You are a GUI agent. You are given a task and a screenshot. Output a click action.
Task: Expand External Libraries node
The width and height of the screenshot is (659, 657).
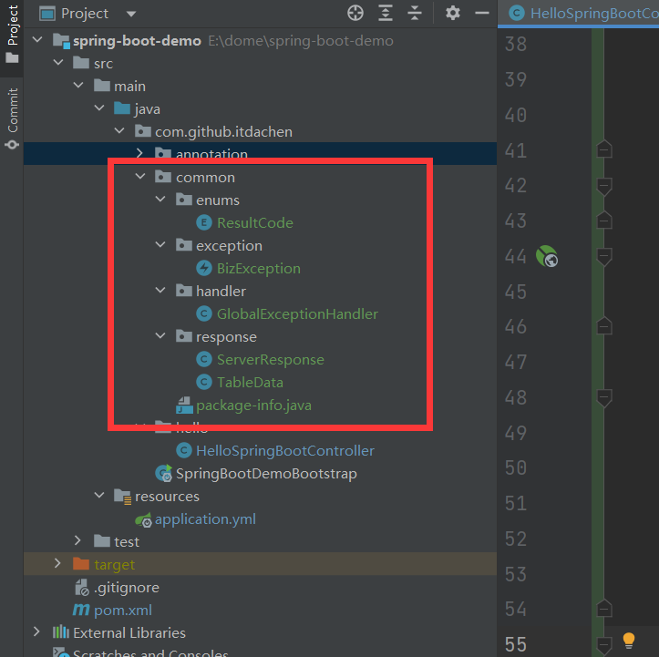click(36, 632)
